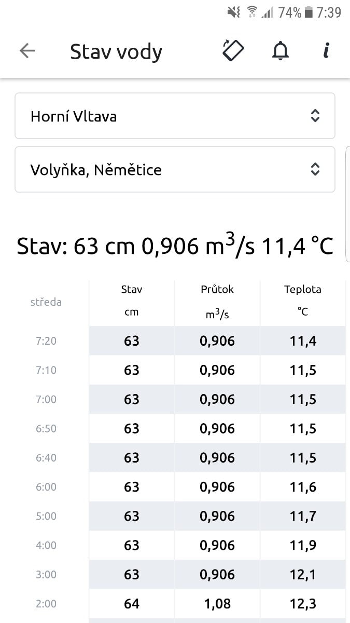The image size is (350, 623).
Task: Tap the back arrow to return
Action: (27, 50)
